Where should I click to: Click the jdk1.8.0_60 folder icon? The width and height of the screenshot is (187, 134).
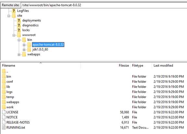[x=29, y=50]
